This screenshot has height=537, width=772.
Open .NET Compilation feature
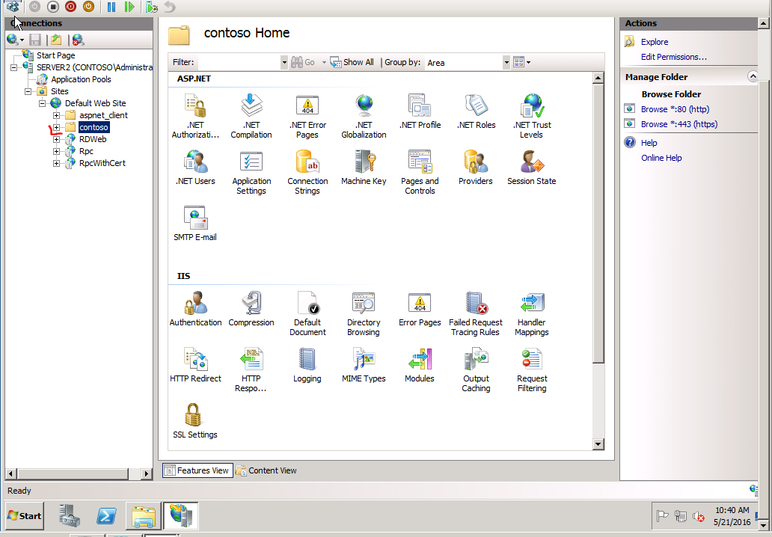click(x=251, y=116)
